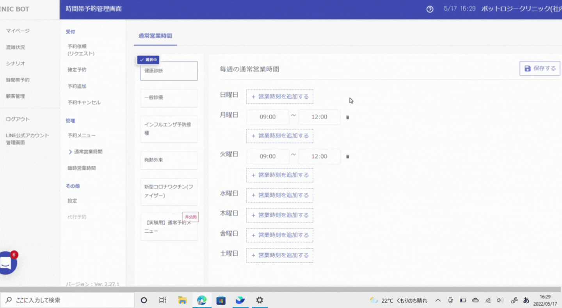562x308 pixels.
Task: Open the chat support bubble icon
Action: click(6, 263)
